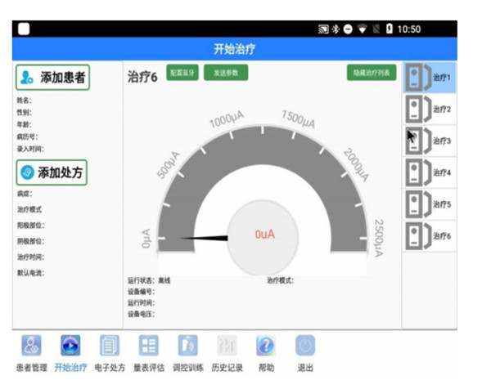
Task: Tap the 10:50 clock
Action: coord(409,29)
